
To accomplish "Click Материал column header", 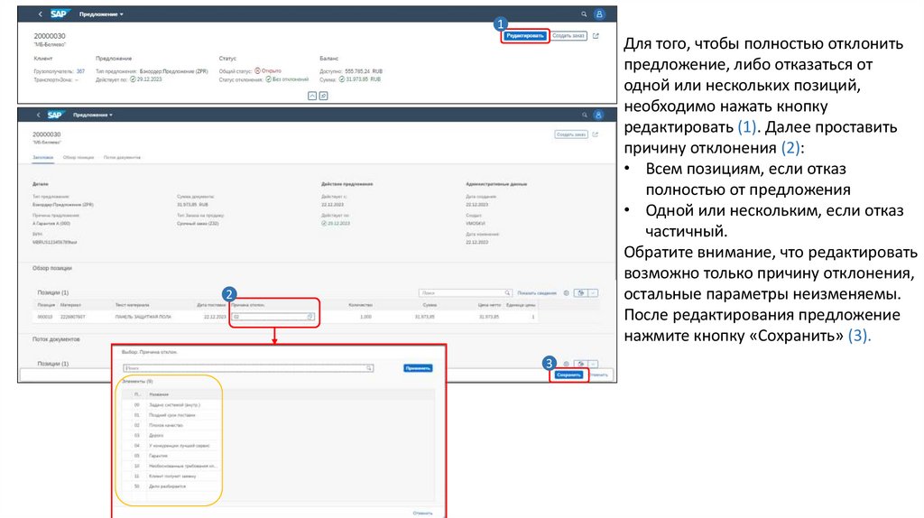I will [x=70, y=305].
